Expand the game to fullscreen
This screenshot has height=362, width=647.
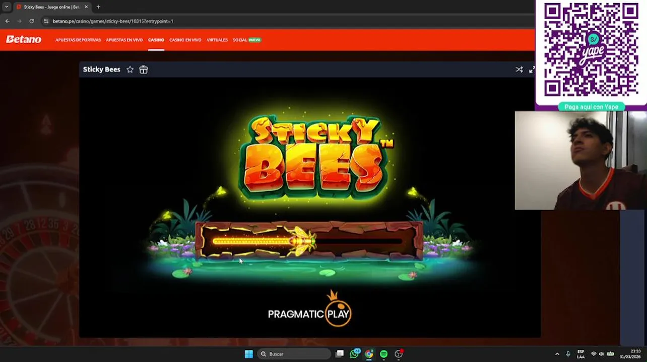point(532,69)
